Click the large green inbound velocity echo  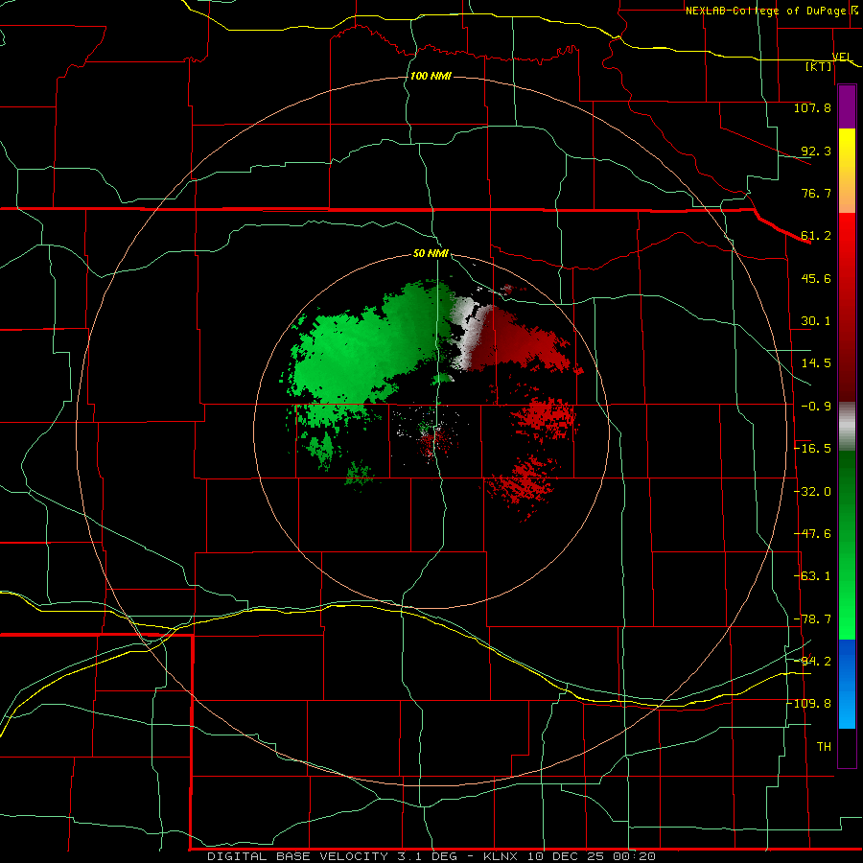click(352, 352)
